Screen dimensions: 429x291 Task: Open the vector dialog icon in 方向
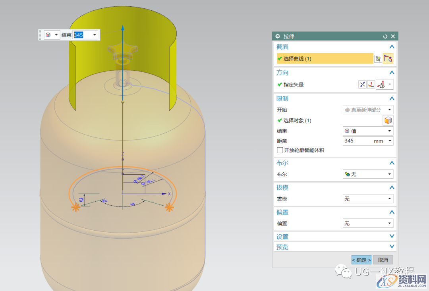[371, 84]
